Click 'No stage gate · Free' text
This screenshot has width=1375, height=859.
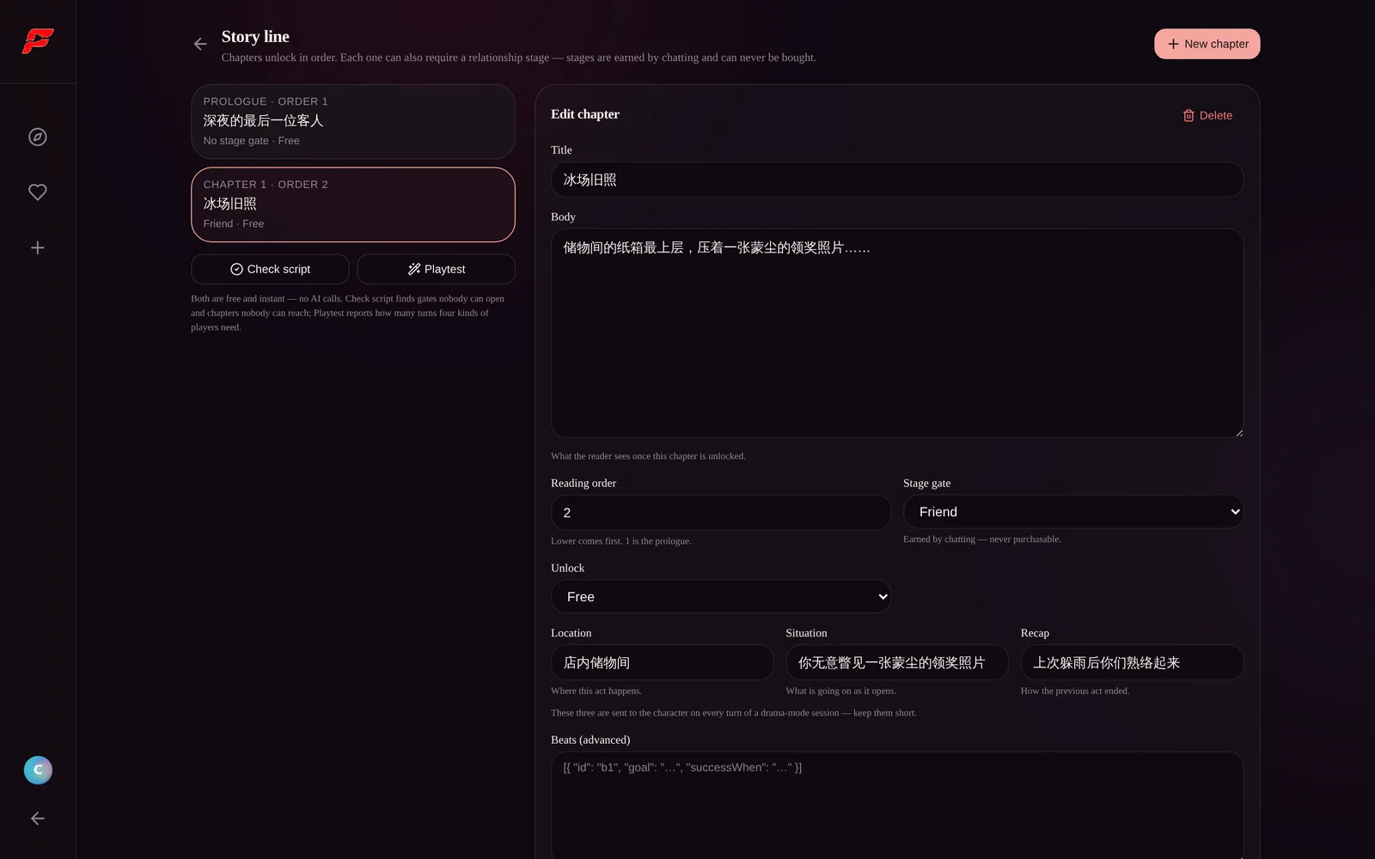click(x=251, y=141)
